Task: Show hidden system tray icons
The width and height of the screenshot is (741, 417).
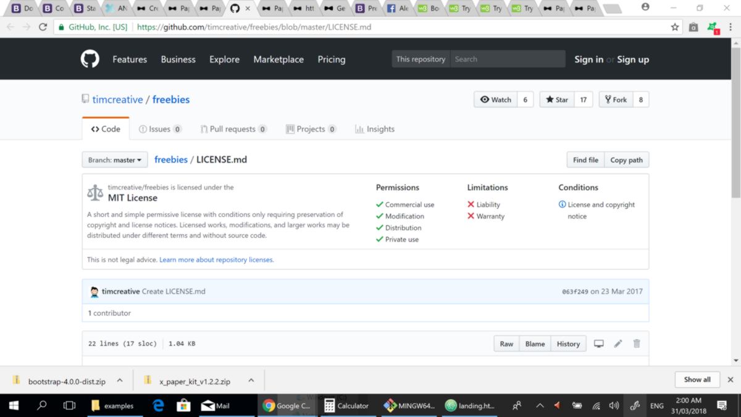Action: (540, 405)
